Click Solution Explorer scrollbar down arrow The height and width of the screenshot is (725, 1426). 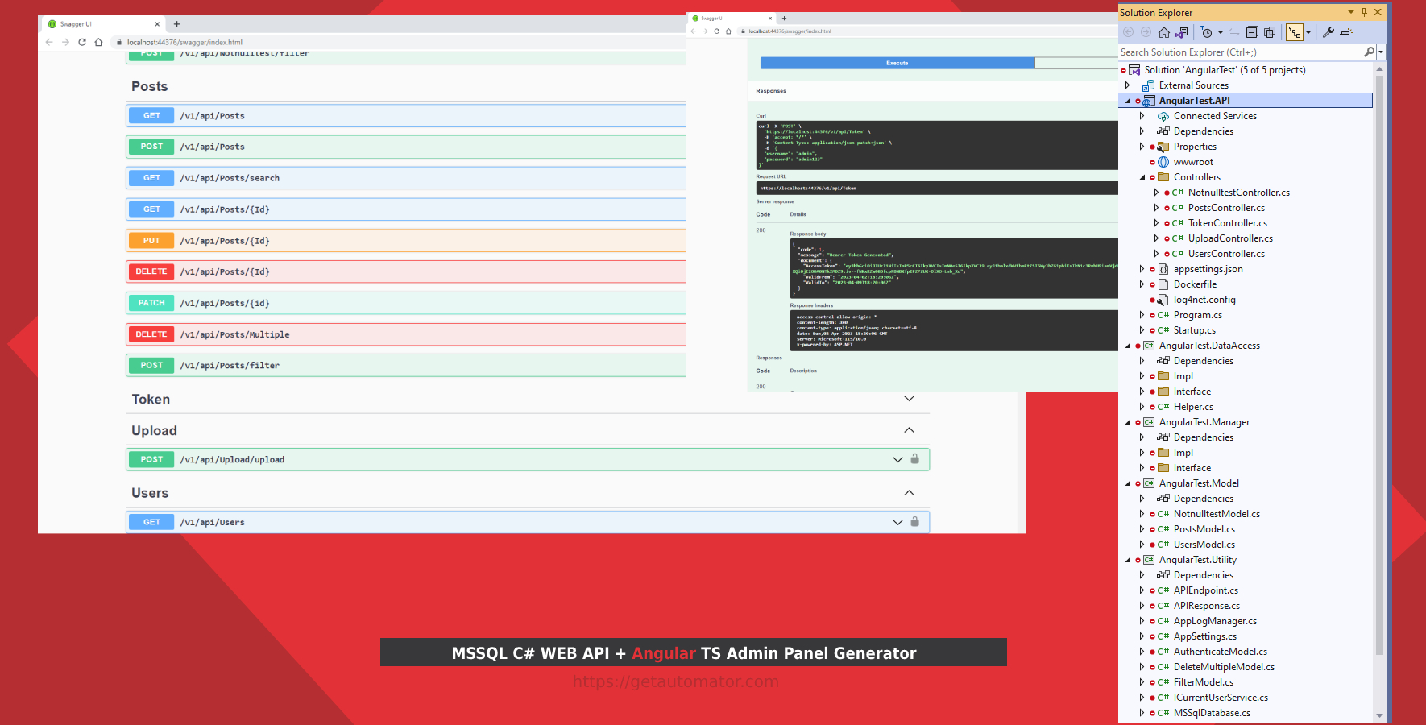[x=1379, y=715]
